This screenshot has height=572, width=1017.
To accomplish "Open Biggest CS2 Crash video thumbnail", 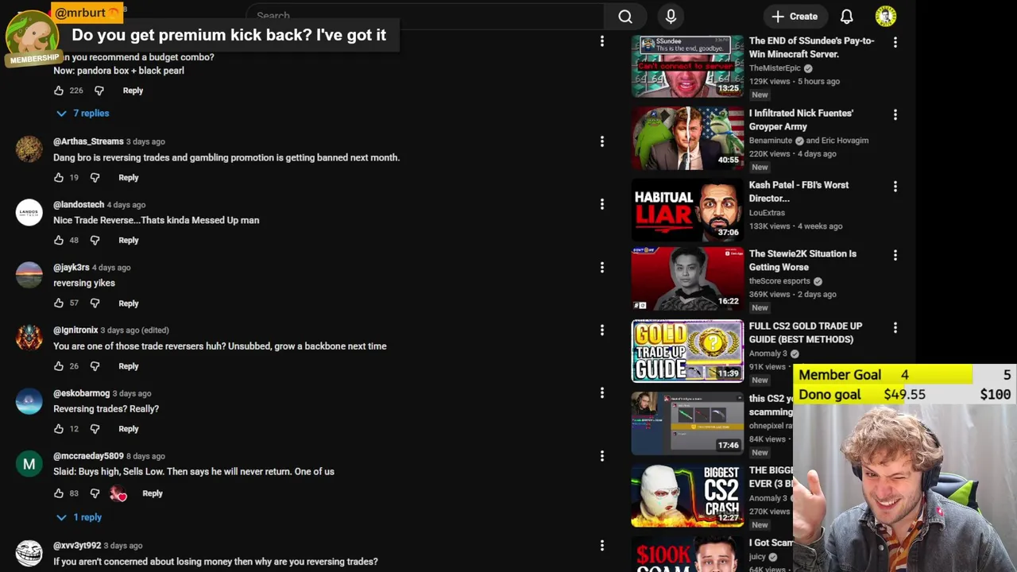I will tap(687, 496).
